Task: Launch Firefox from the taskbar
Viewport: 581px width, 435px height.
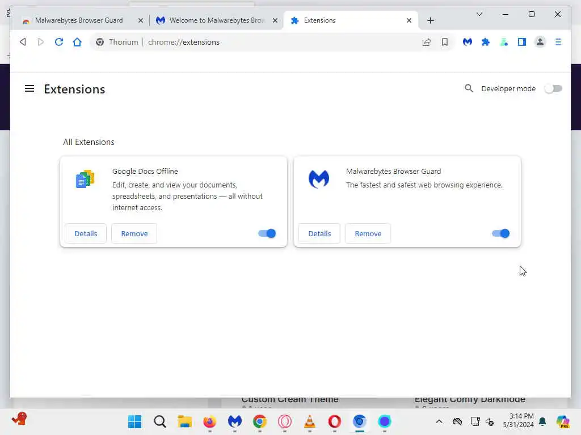Action: pyautogui.click(x=209, y=421)
